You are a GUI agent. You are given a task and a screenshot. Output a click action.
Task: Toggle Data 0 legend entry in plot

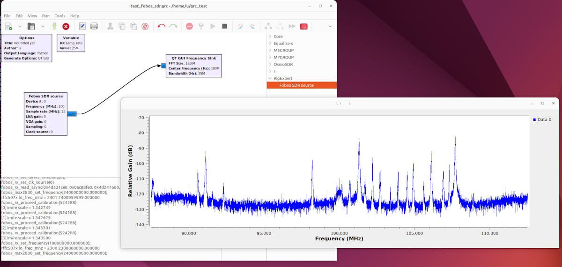point(543,120)
